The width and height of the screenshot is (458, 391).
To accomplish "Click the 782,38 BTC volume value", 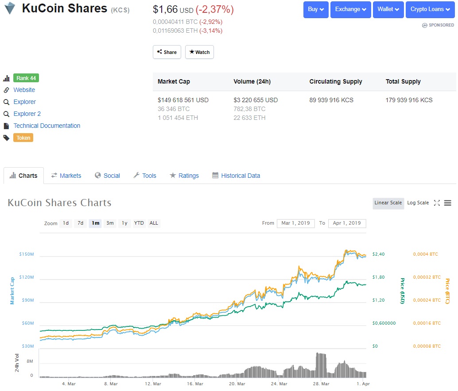I will [249, 109].
